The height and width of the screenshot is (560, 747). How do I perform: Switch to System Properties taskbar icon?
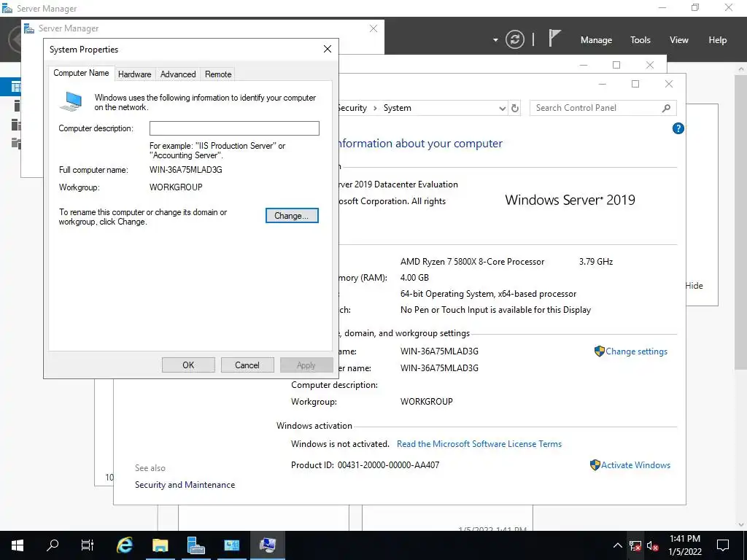click(267, 545)
